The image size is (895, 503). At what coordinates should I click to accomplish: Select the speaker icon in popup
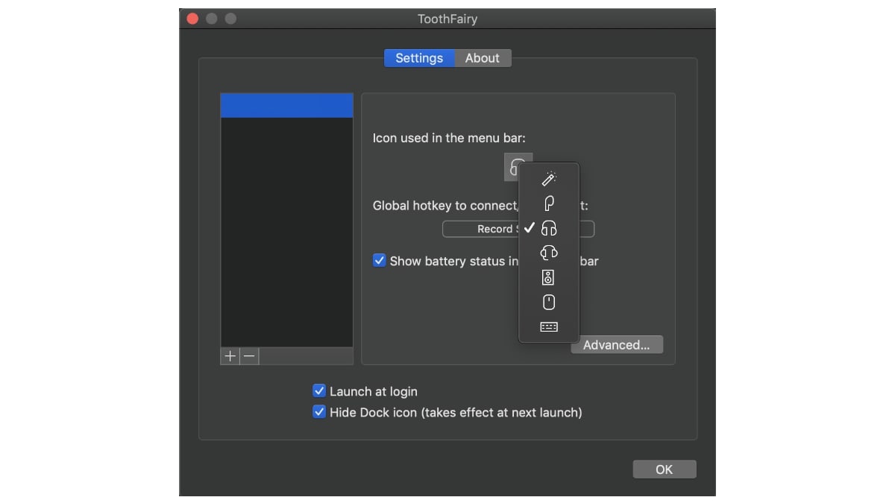point(549,278)
